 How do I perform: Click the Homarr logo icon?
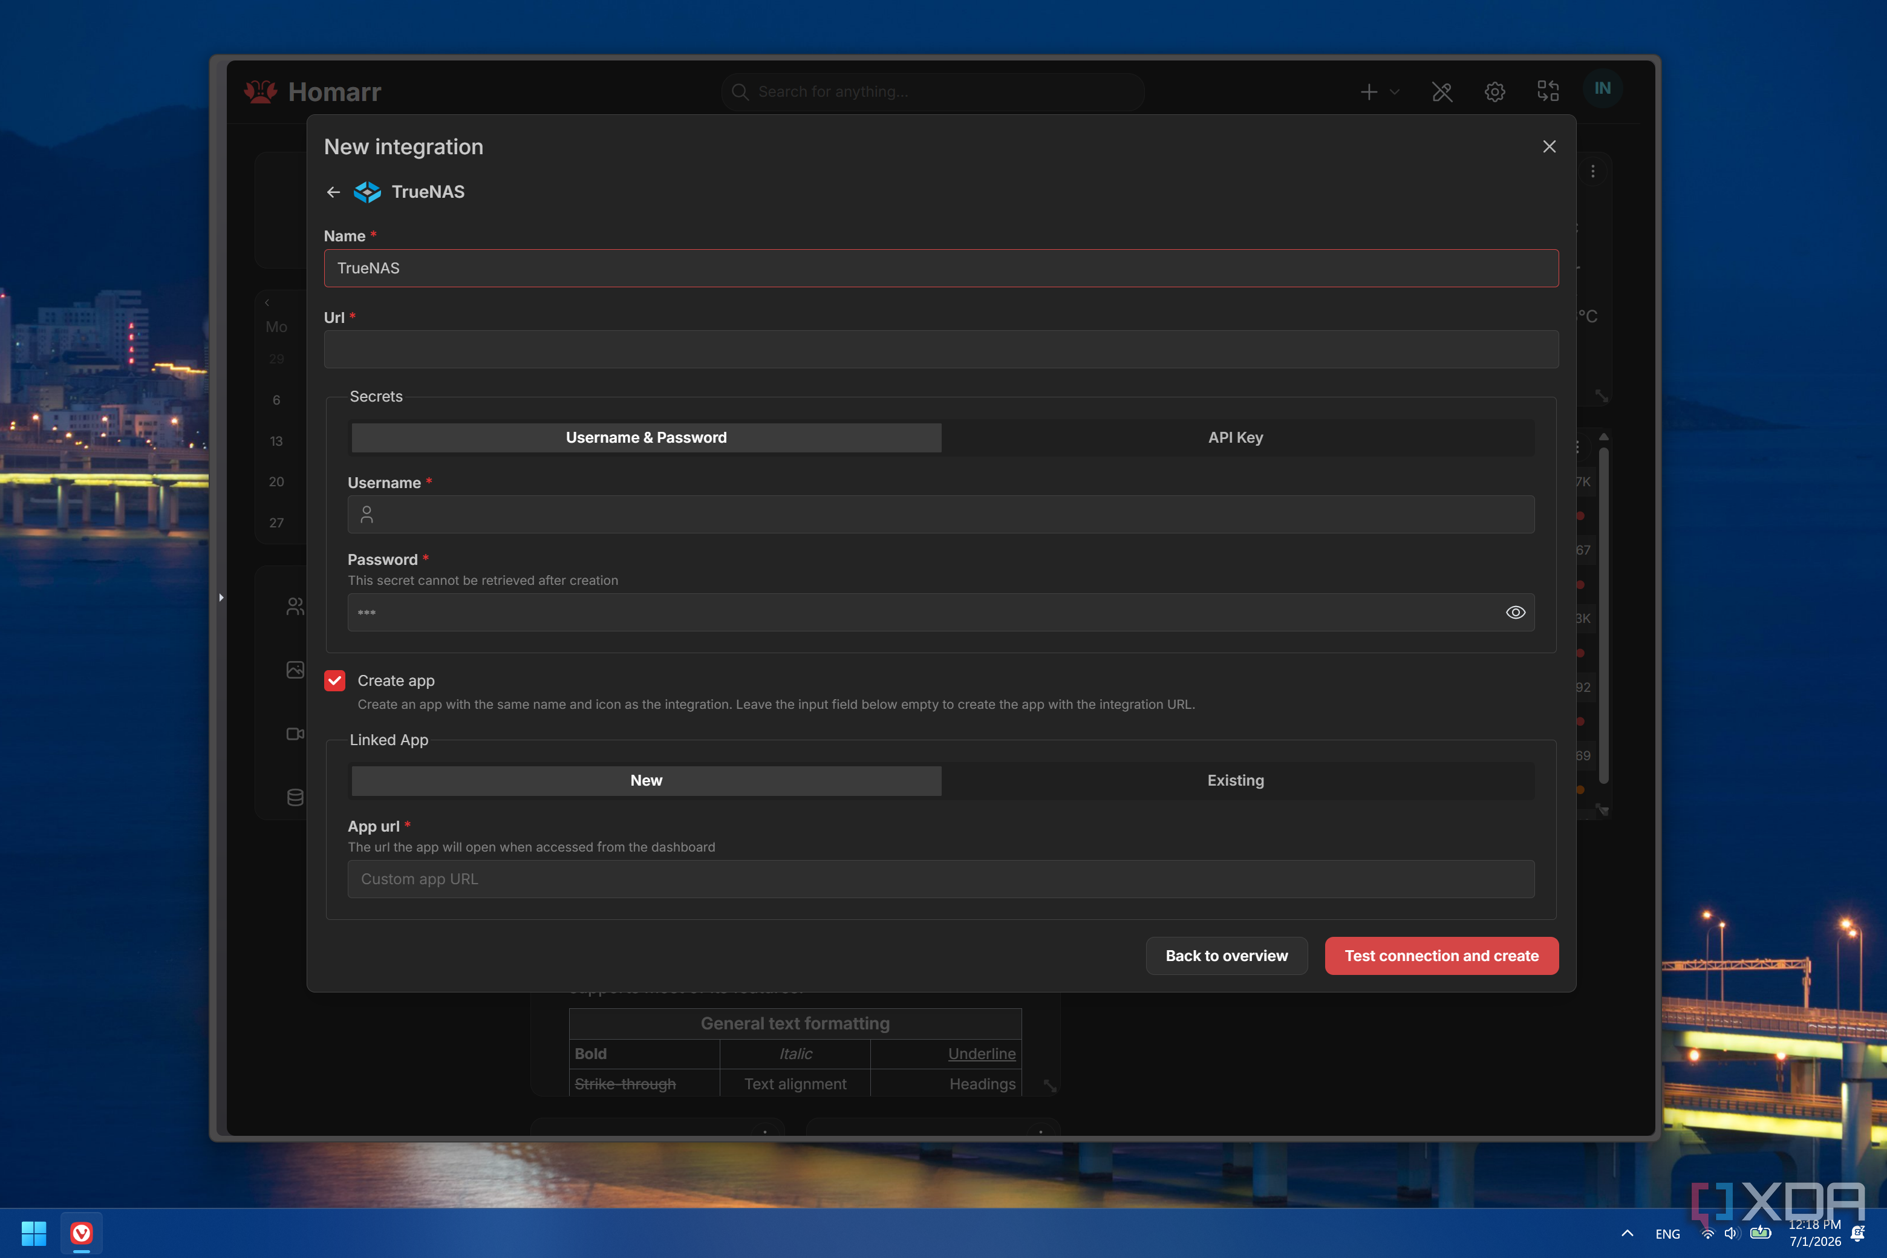261,91
